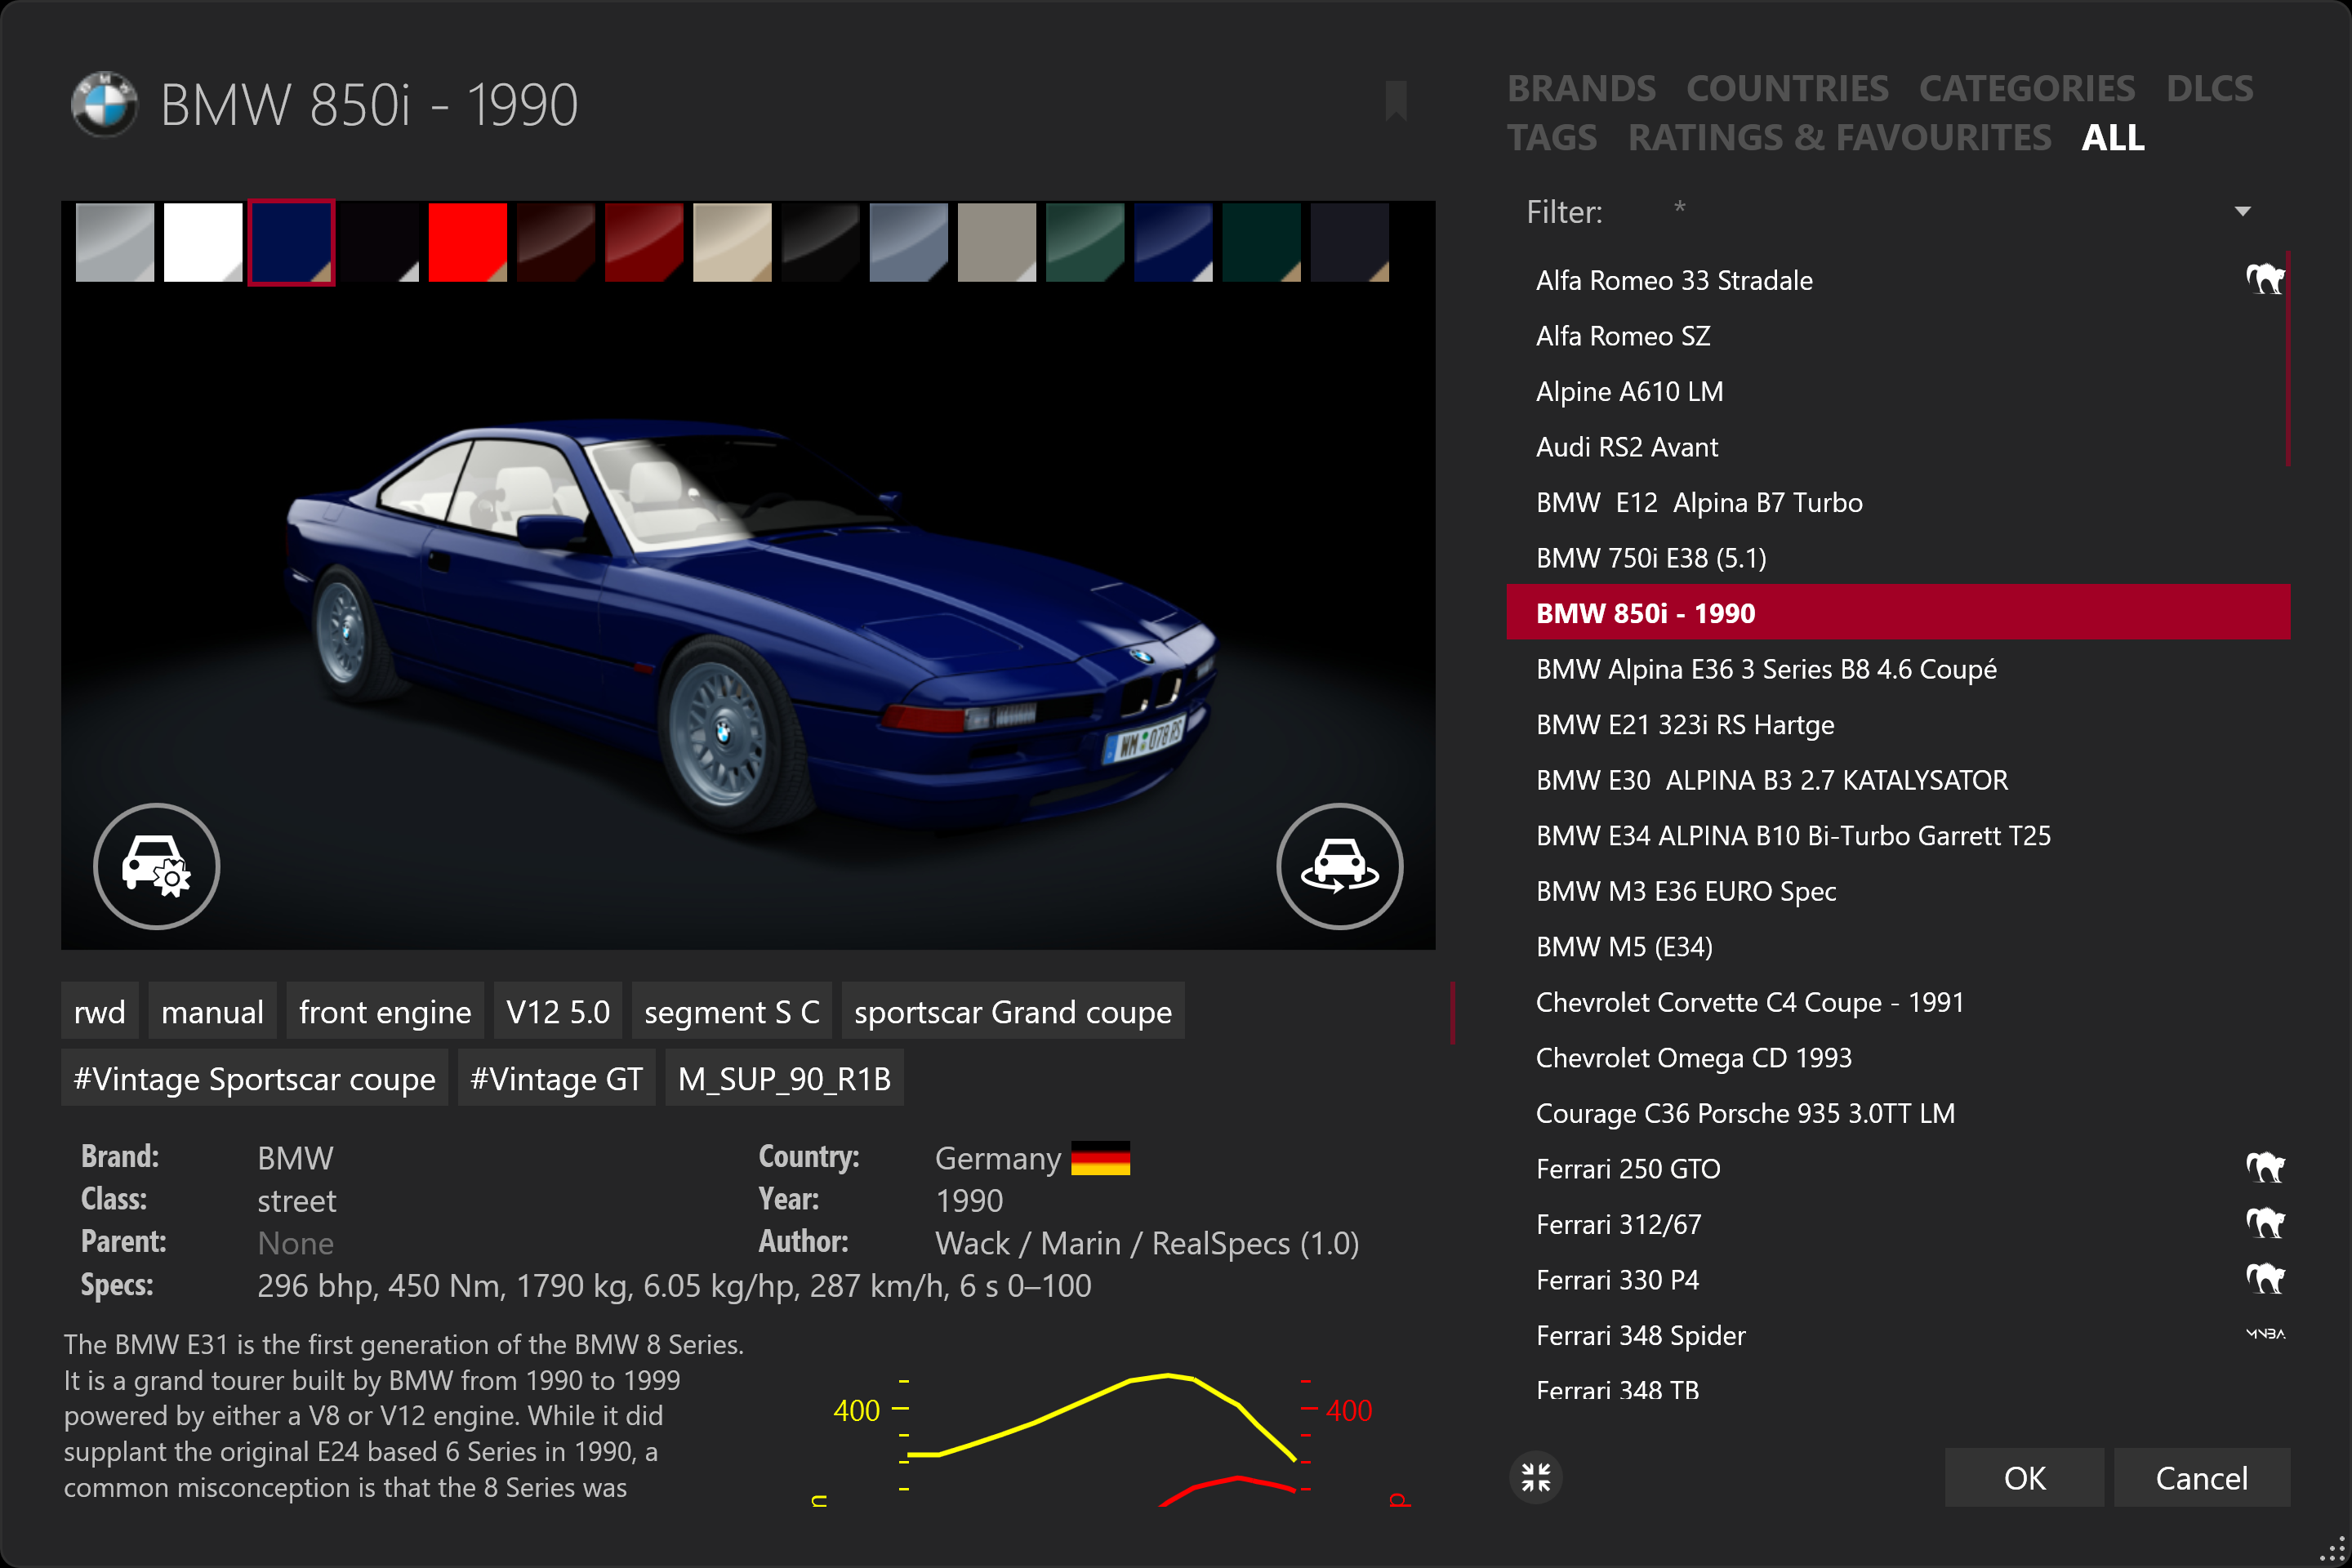2352x1568 pixels.
Task: Select Courage C36 Porsche 935 3.0TT LM
Action: tap(1898, 1112)
